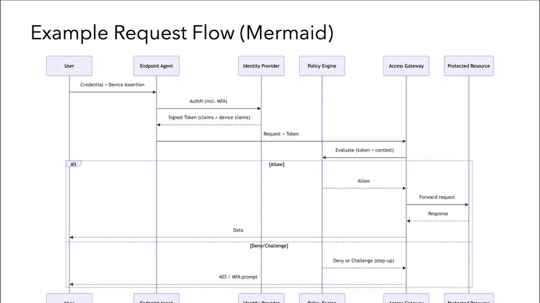Click the top Access Gateway participant box

tap(406, 65)
